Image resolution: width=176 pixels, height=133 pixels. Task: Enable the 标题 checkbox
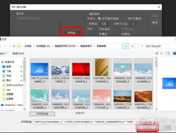pos(97,34)
